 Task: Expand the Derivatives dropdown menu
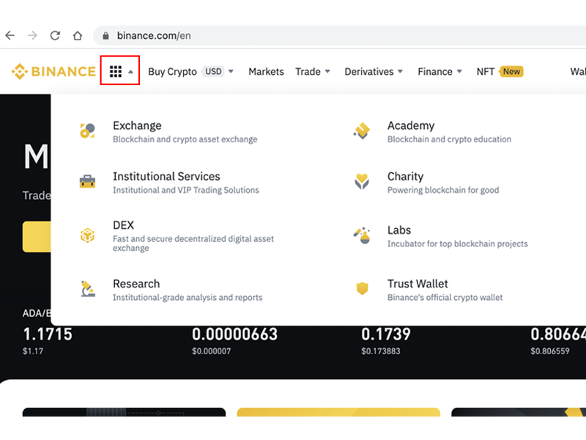pos(374,71)
